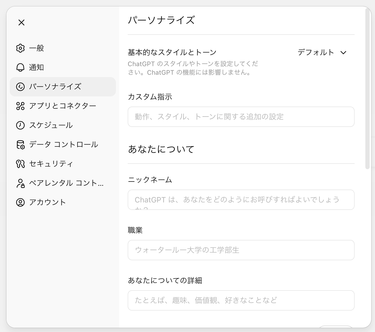Go to the セキュリティ section
The image size is (375, 332).
pos(51,164)
